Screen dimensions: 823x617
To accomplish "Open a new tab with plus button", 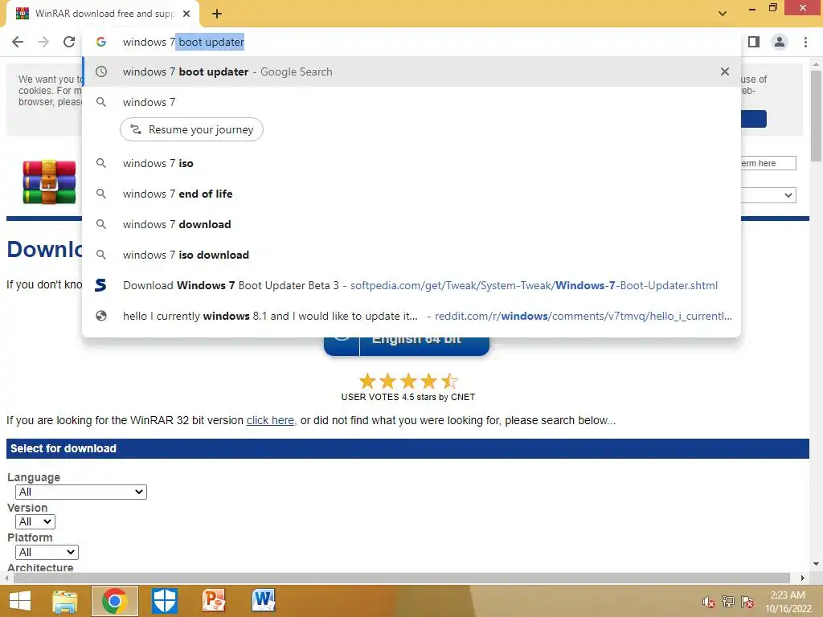I will (x=217, y=14).
